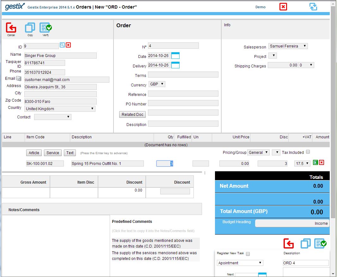Click bottom Copy document icon
This screenshot has height=277, width=337.
pos(305,244)
